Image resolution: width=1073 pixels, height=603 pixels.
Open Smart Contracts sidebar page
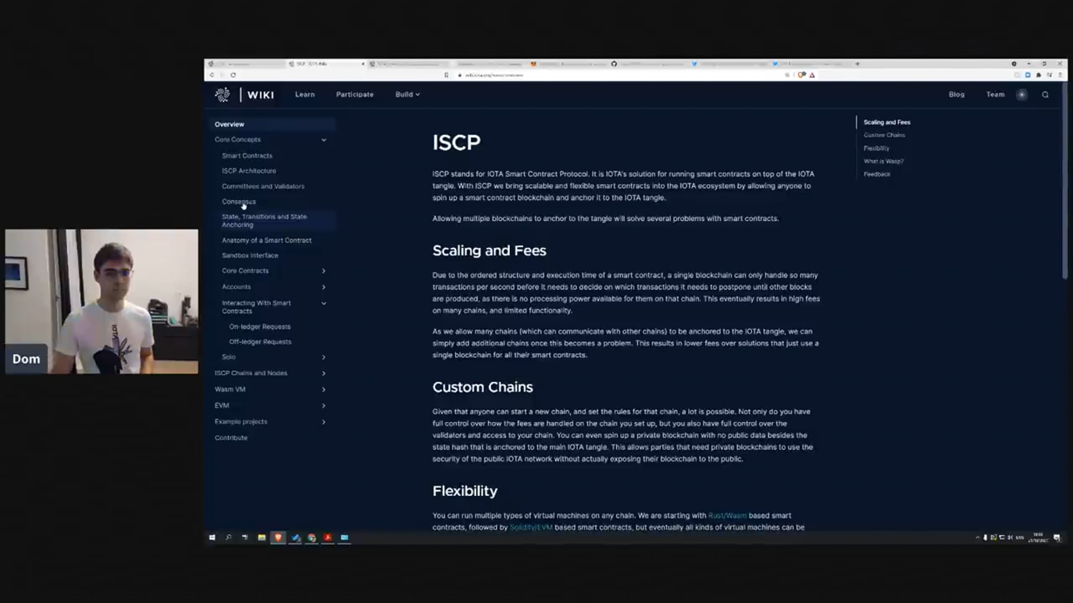[247, 156]
